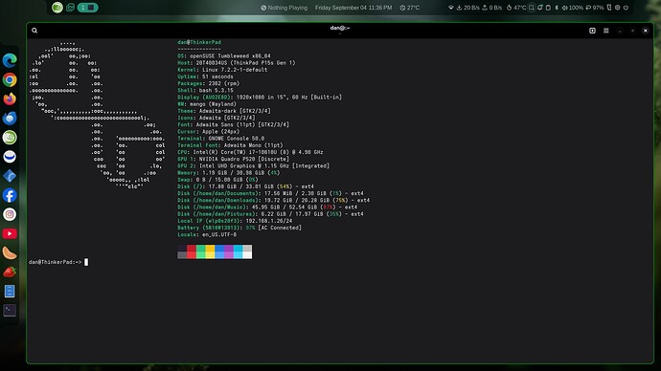The width and height of the screenshot is (661, 371).
Task: Click the OS line showing openSUSE Tumbleweed
Action: (x=224, y=56)
